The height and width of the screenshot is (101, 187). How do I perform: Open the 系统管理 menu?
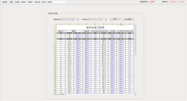coord(5,2)
